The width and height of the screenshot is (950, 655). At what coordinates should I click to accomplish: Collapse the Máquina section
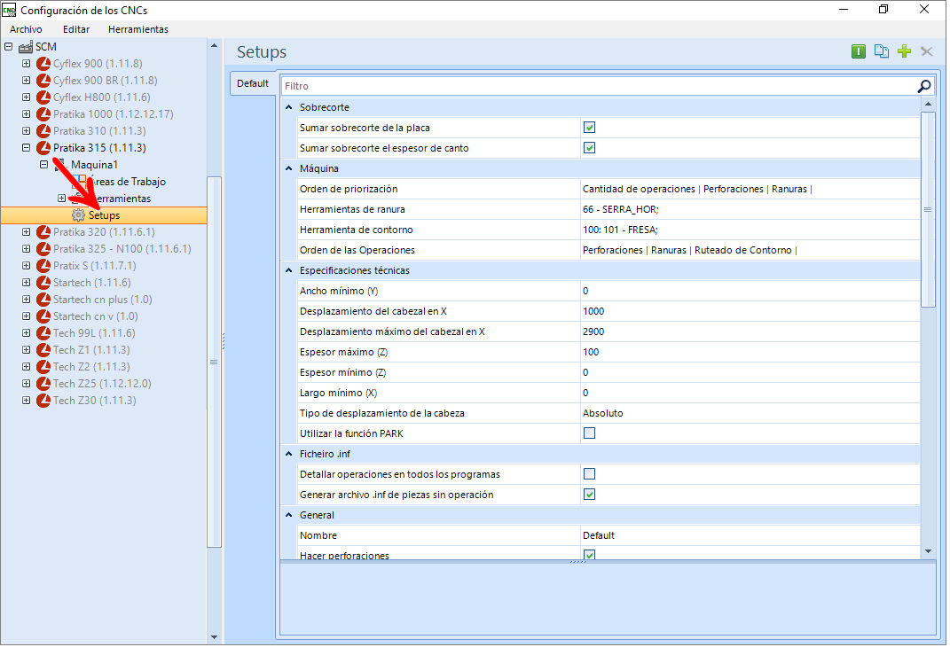click(289, 168)
